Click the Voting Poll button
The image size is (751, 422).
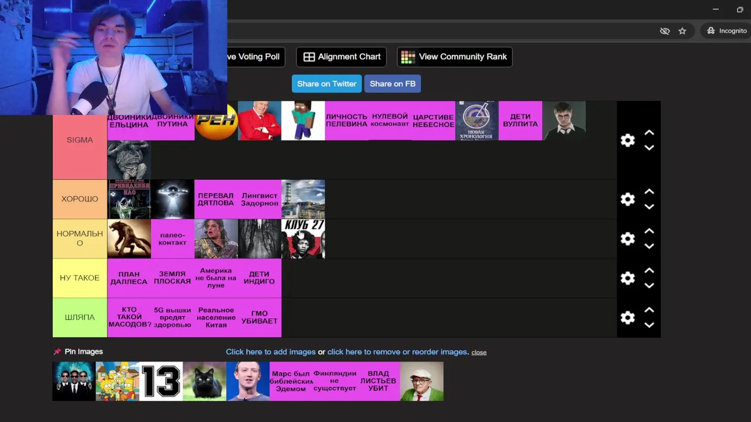[256, 57]
